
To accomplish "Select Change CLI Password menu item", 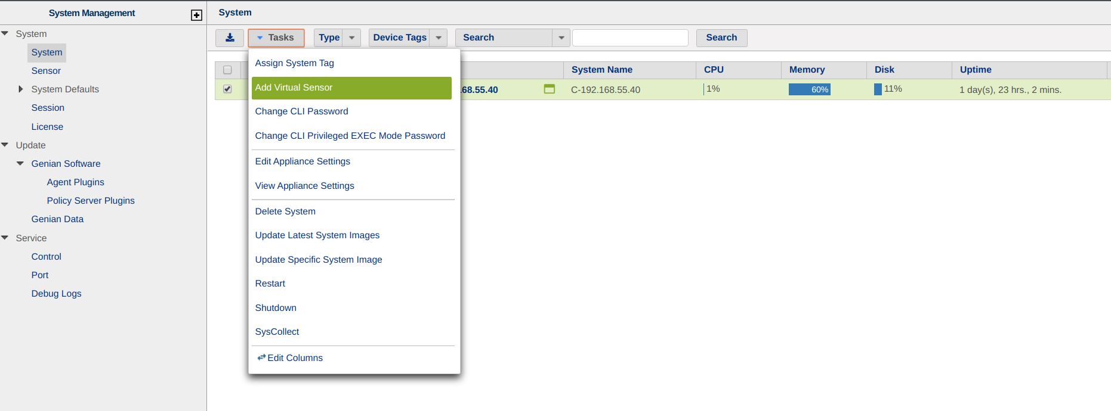I will pos(301,111).
